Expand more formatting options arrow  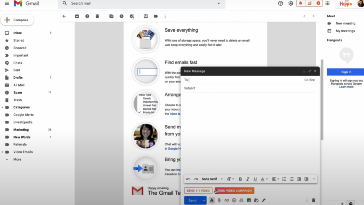point(314,179)
